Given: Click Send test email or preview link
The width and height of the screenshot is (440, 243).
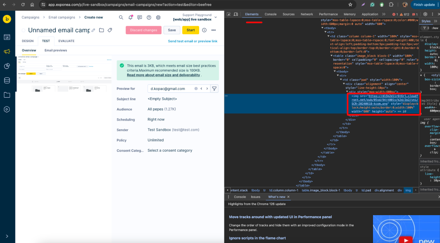Looking at the screenshot, I should point(193,41).
